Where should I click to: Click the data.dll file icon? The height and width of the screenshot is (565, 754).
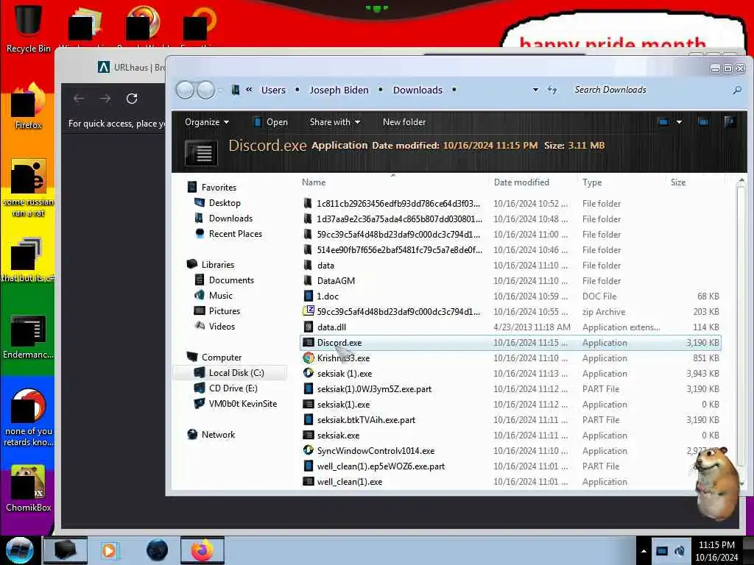click(x=309, y=327)
